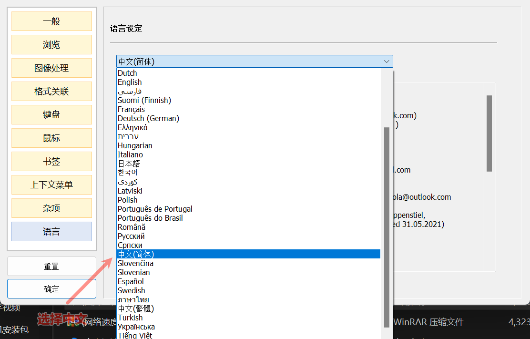Collapse the language dropdown arrow
The image size is (530, 339).
[x=386, y=62]
